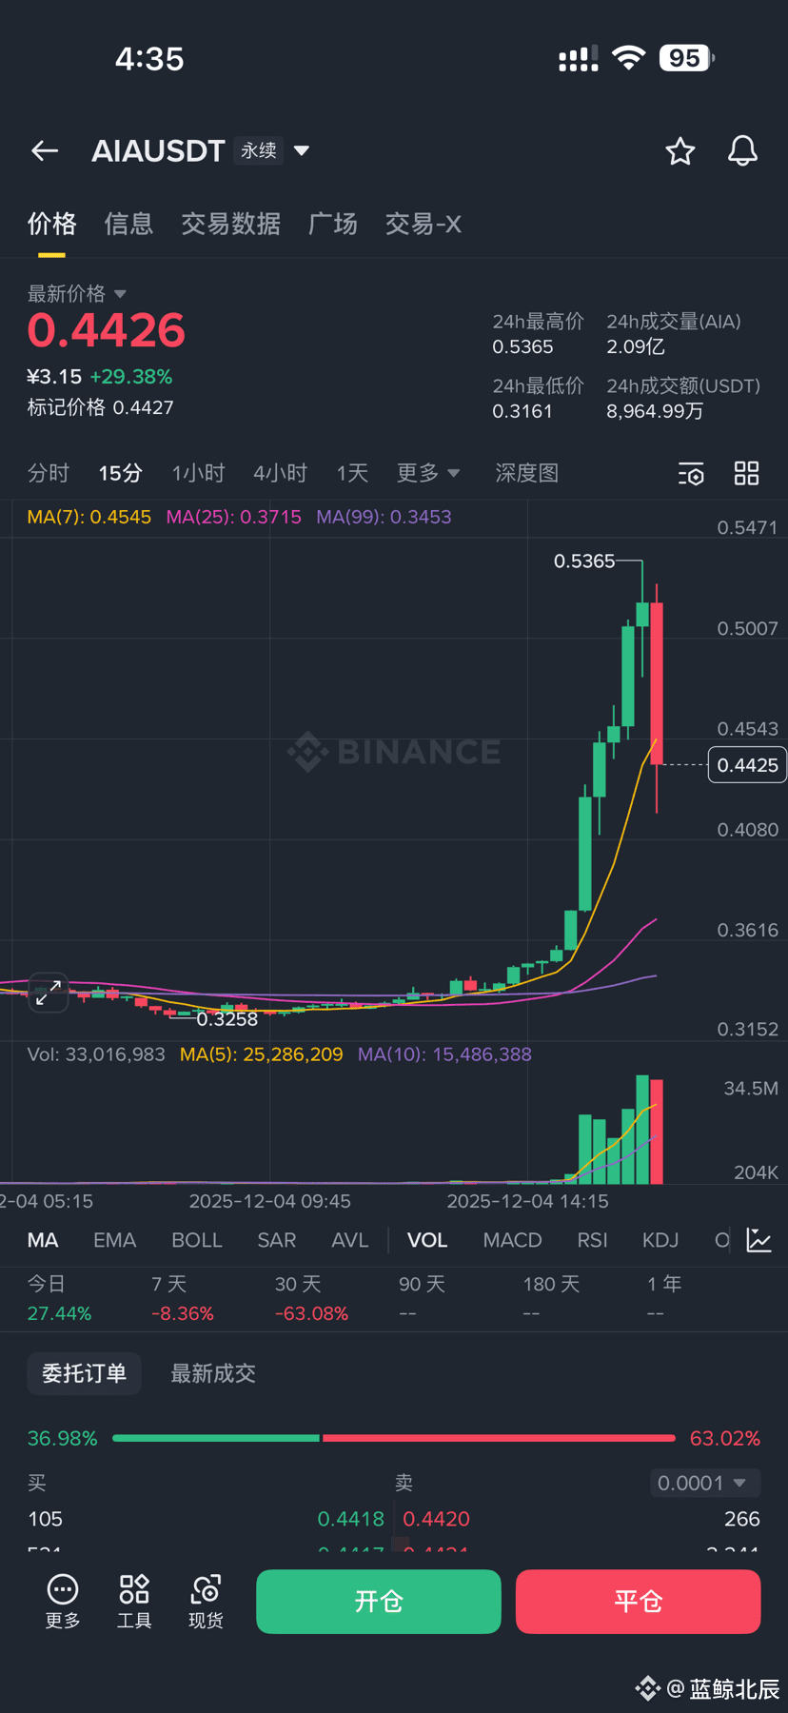Tap the MA(7): 0.4545 label

coord(89,517)
